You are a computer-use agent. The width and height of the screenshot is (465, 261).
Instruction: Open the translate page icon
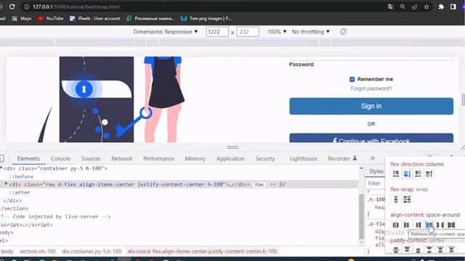click(391, 7)
